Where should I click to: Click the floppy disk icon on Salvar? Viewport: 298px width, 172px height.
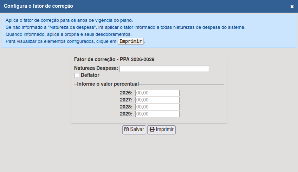click(127, 129)
